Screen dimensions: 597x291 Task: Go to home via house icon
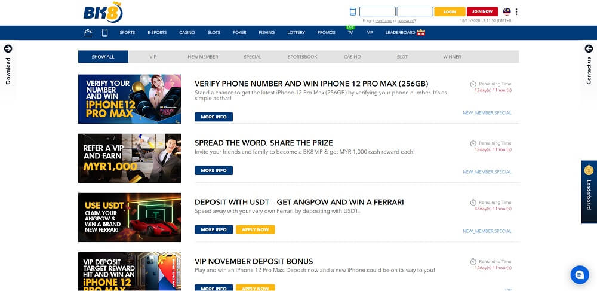[x=88, y=33]
